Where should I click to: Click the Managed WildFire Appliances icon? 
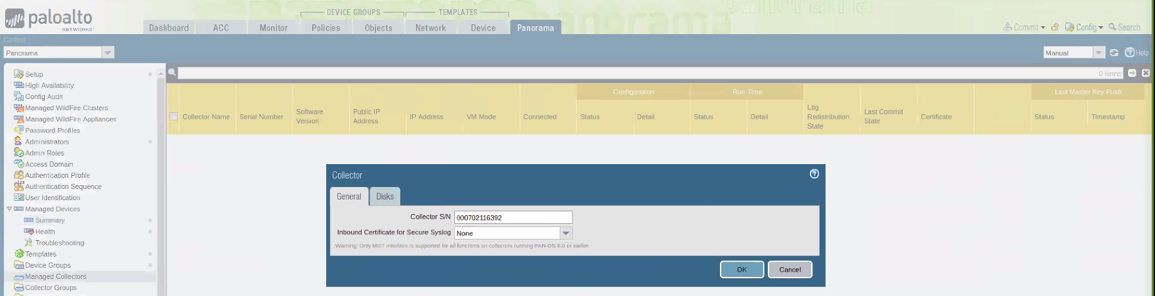(18, 119)
